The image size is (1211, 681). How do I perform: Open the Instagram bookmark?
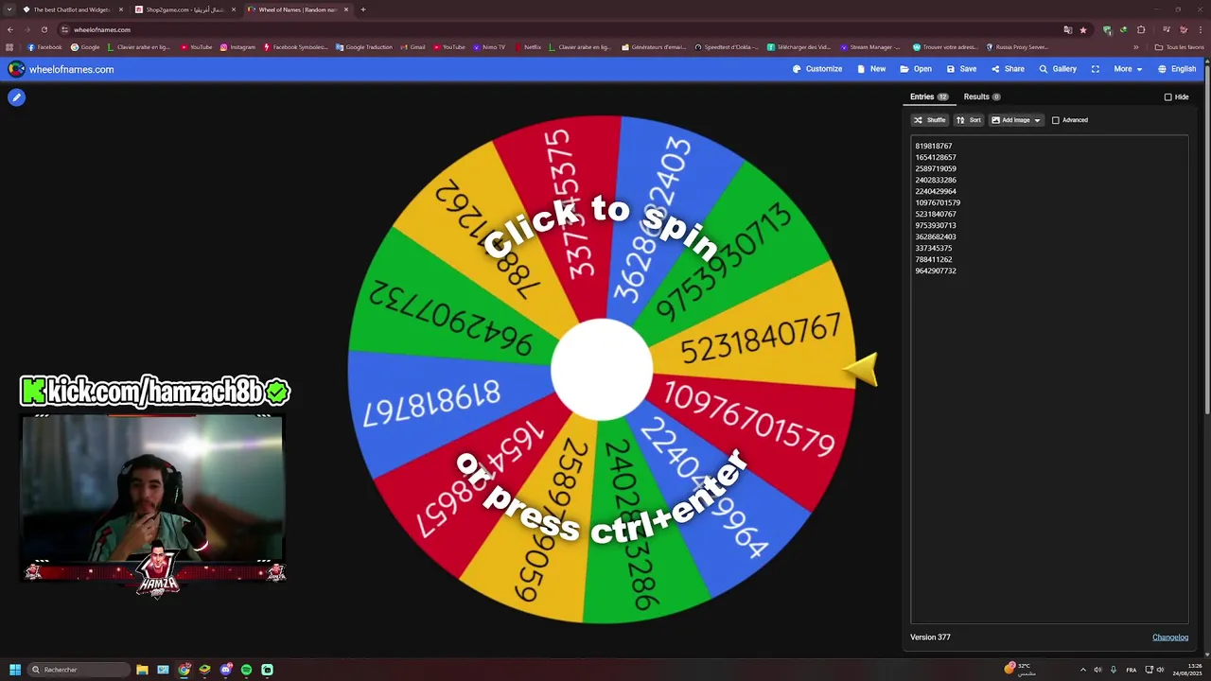pos(237,47)
